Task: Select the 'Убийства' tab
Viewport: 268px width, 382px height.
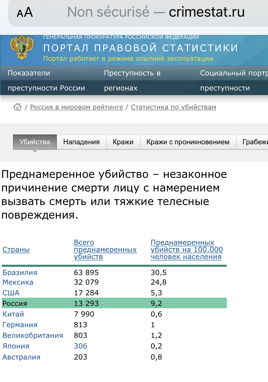Action: click(x=35, y=142)
